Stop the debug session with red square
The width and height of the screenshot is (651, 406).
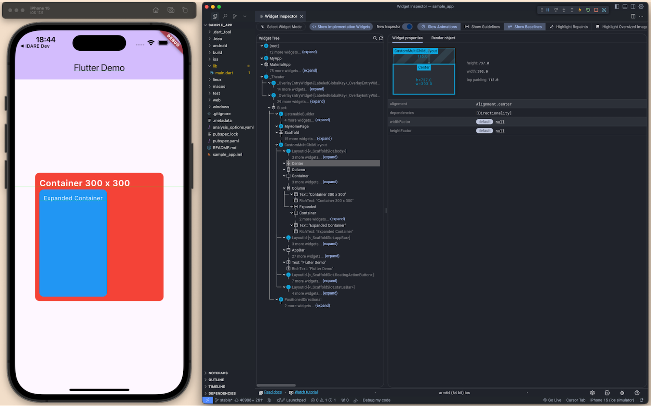click(596, 10)
